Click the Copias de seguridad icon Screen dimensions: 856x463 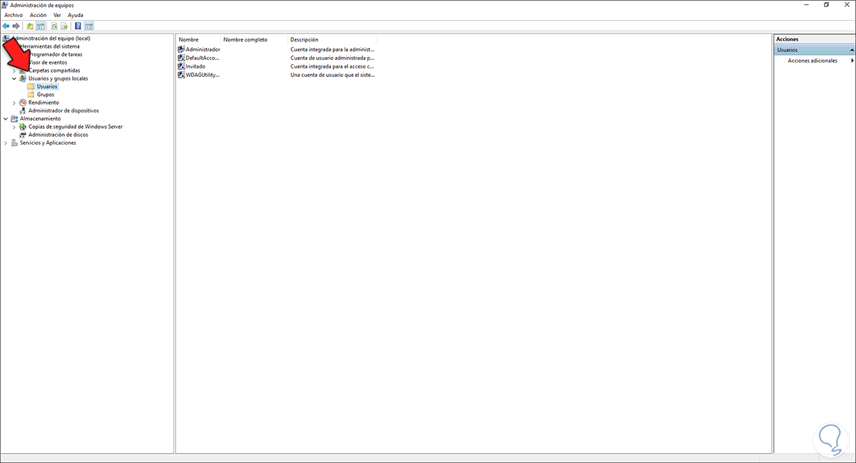pos(23,127)
